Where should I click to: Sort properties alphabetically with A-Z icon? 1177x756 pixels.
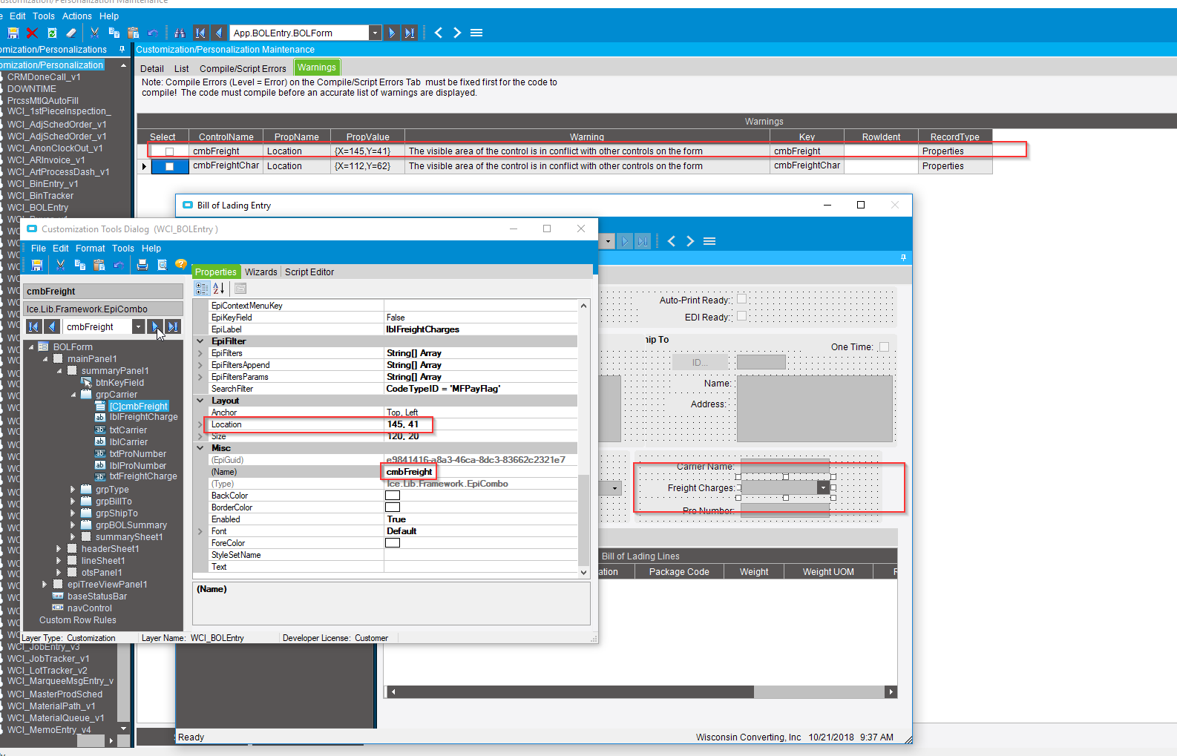[219, 289]
